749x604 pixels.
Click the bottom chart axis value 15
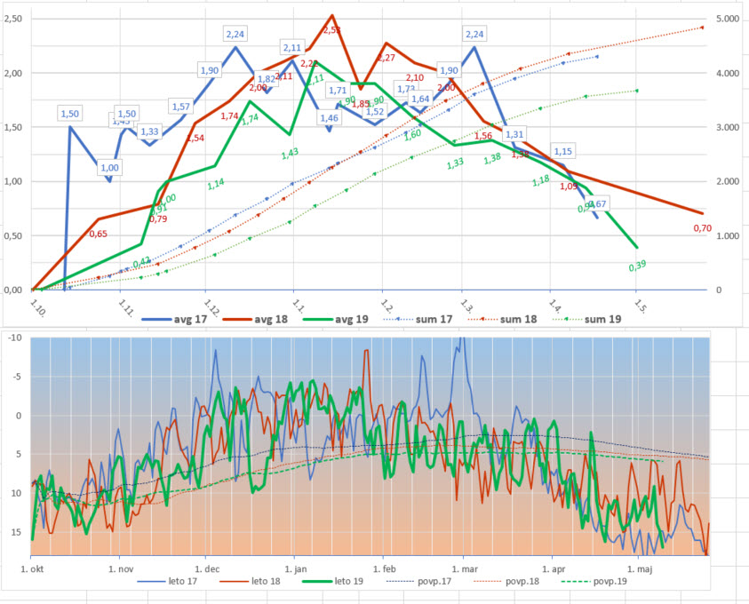click(x=16, y=532)
